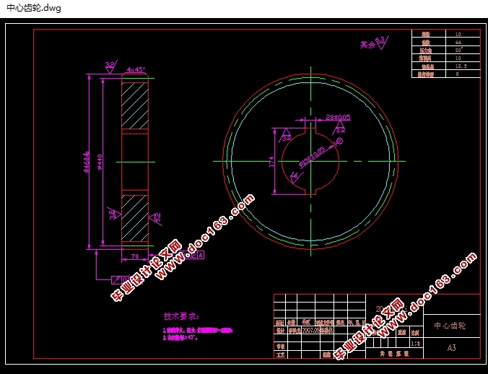Click the 3.2 roughness symbol beside 28±0.05
This screenshot has height=374, width=488.
[339, 128]
